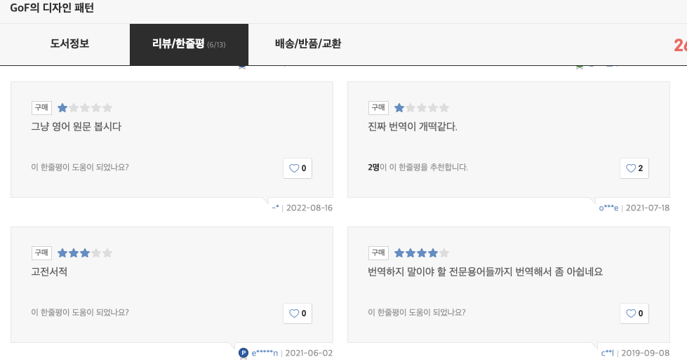Click the date 2021-06-02
This screenshot has width=687, height=364.
pyautogui.click(x=309, y=353)
